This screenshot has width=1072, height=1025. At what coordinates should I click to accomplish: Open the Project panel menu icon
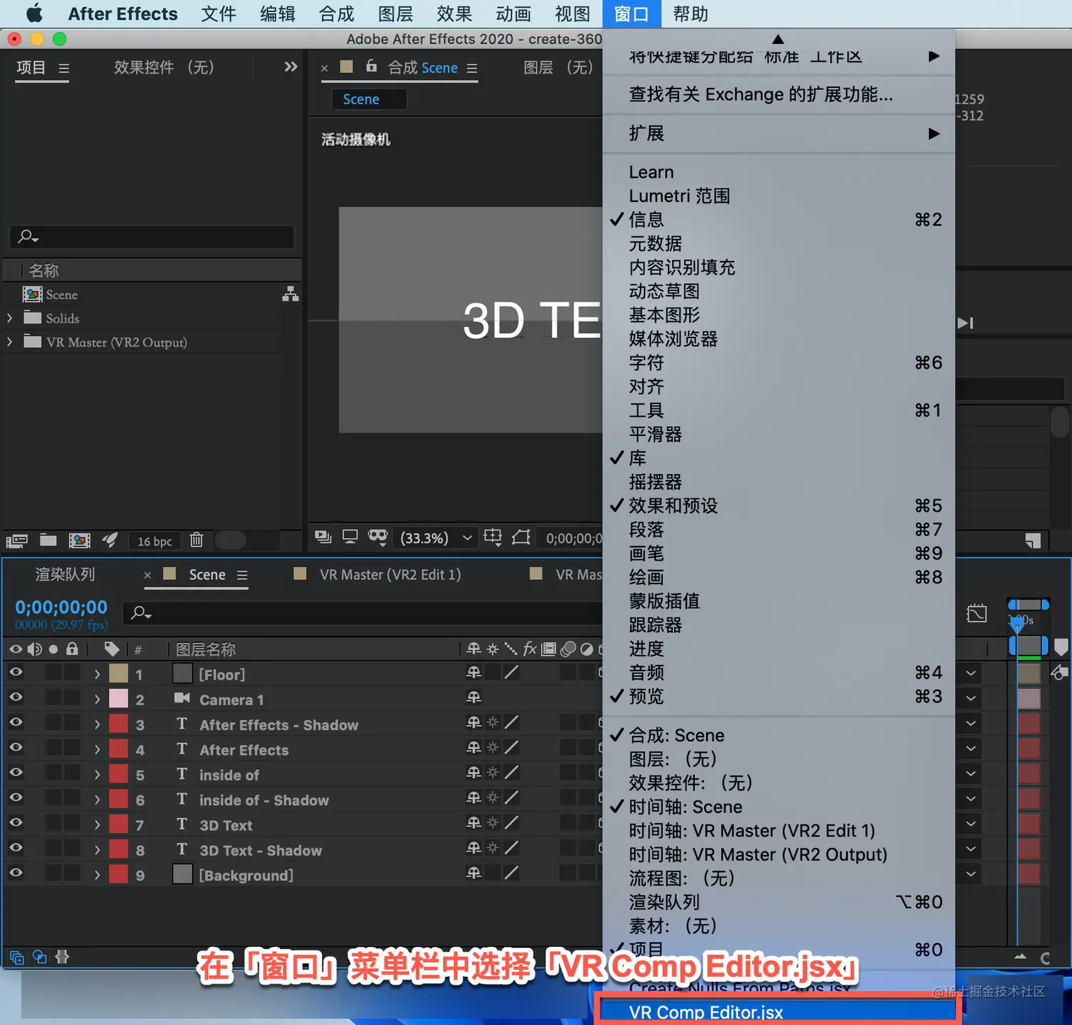click(x=64, y=69)
